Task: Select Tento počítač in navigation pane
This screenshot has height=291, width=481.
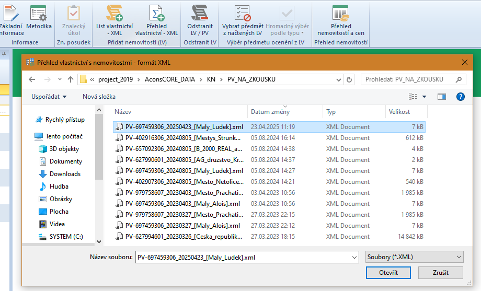Action: (59, 136)
